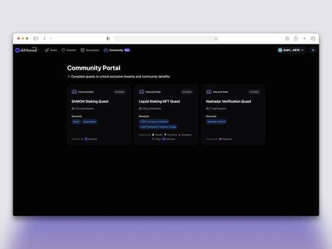Click participants count on Liquid Staking NFT card
Image resolution: width=332 pixels, height=249 pixels.
(150, 109)
